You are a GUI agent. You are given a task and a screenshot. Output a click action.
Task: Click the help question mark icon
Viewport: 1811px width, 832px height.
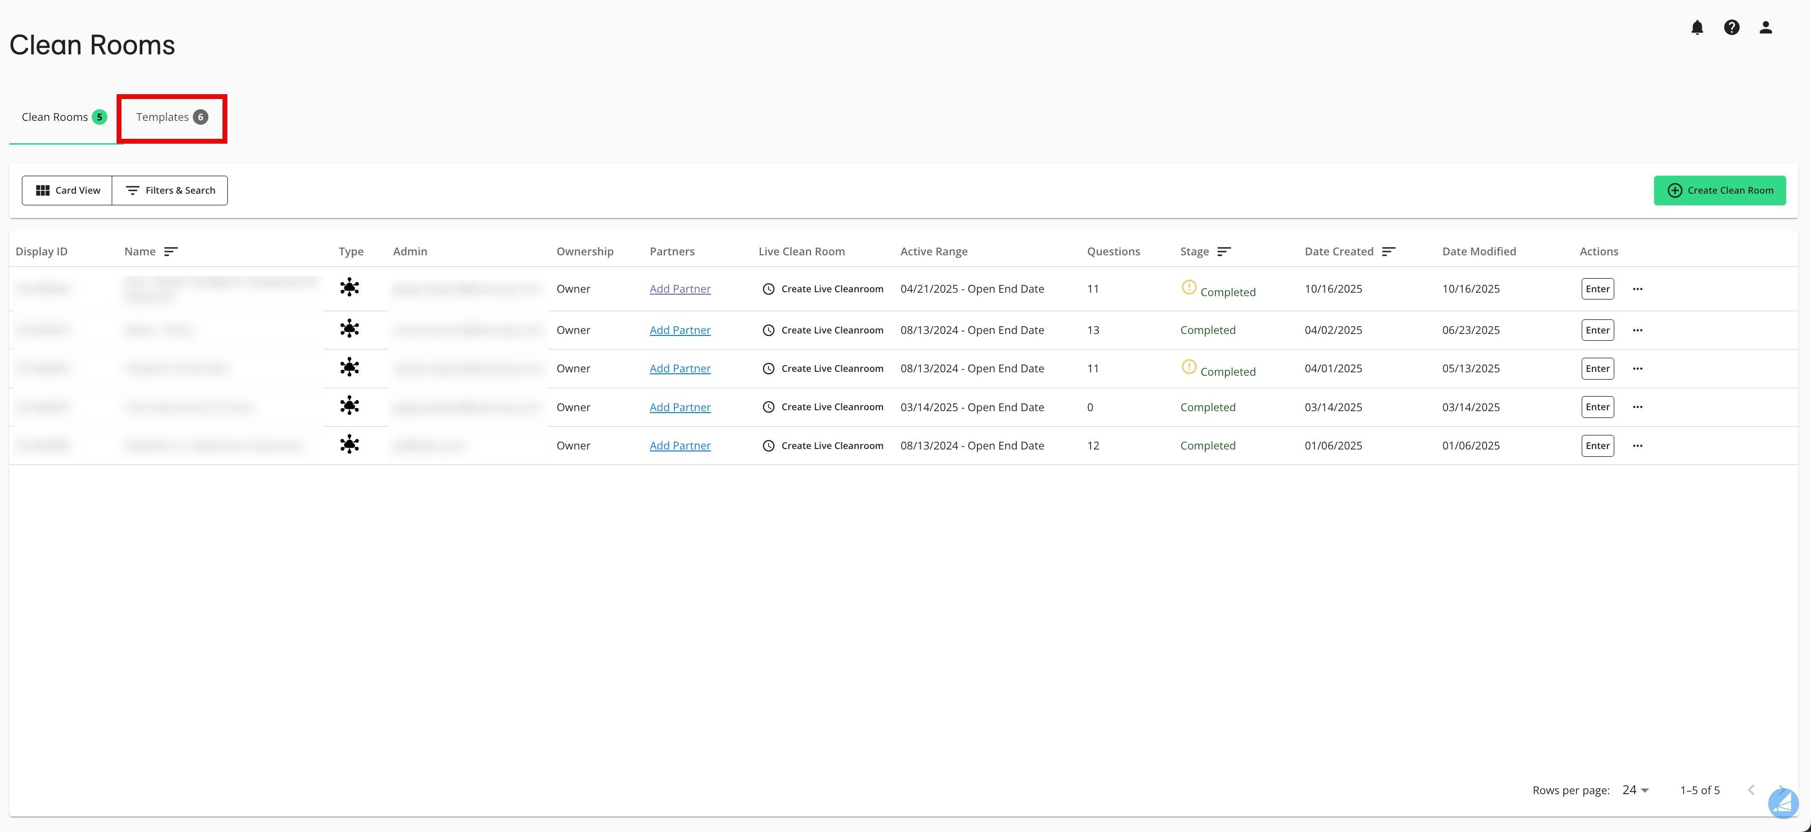[1731, 27]
